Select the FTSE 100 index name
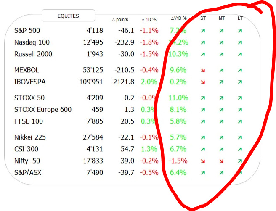This screenshot has height=211, width=276. click(29, 121)
